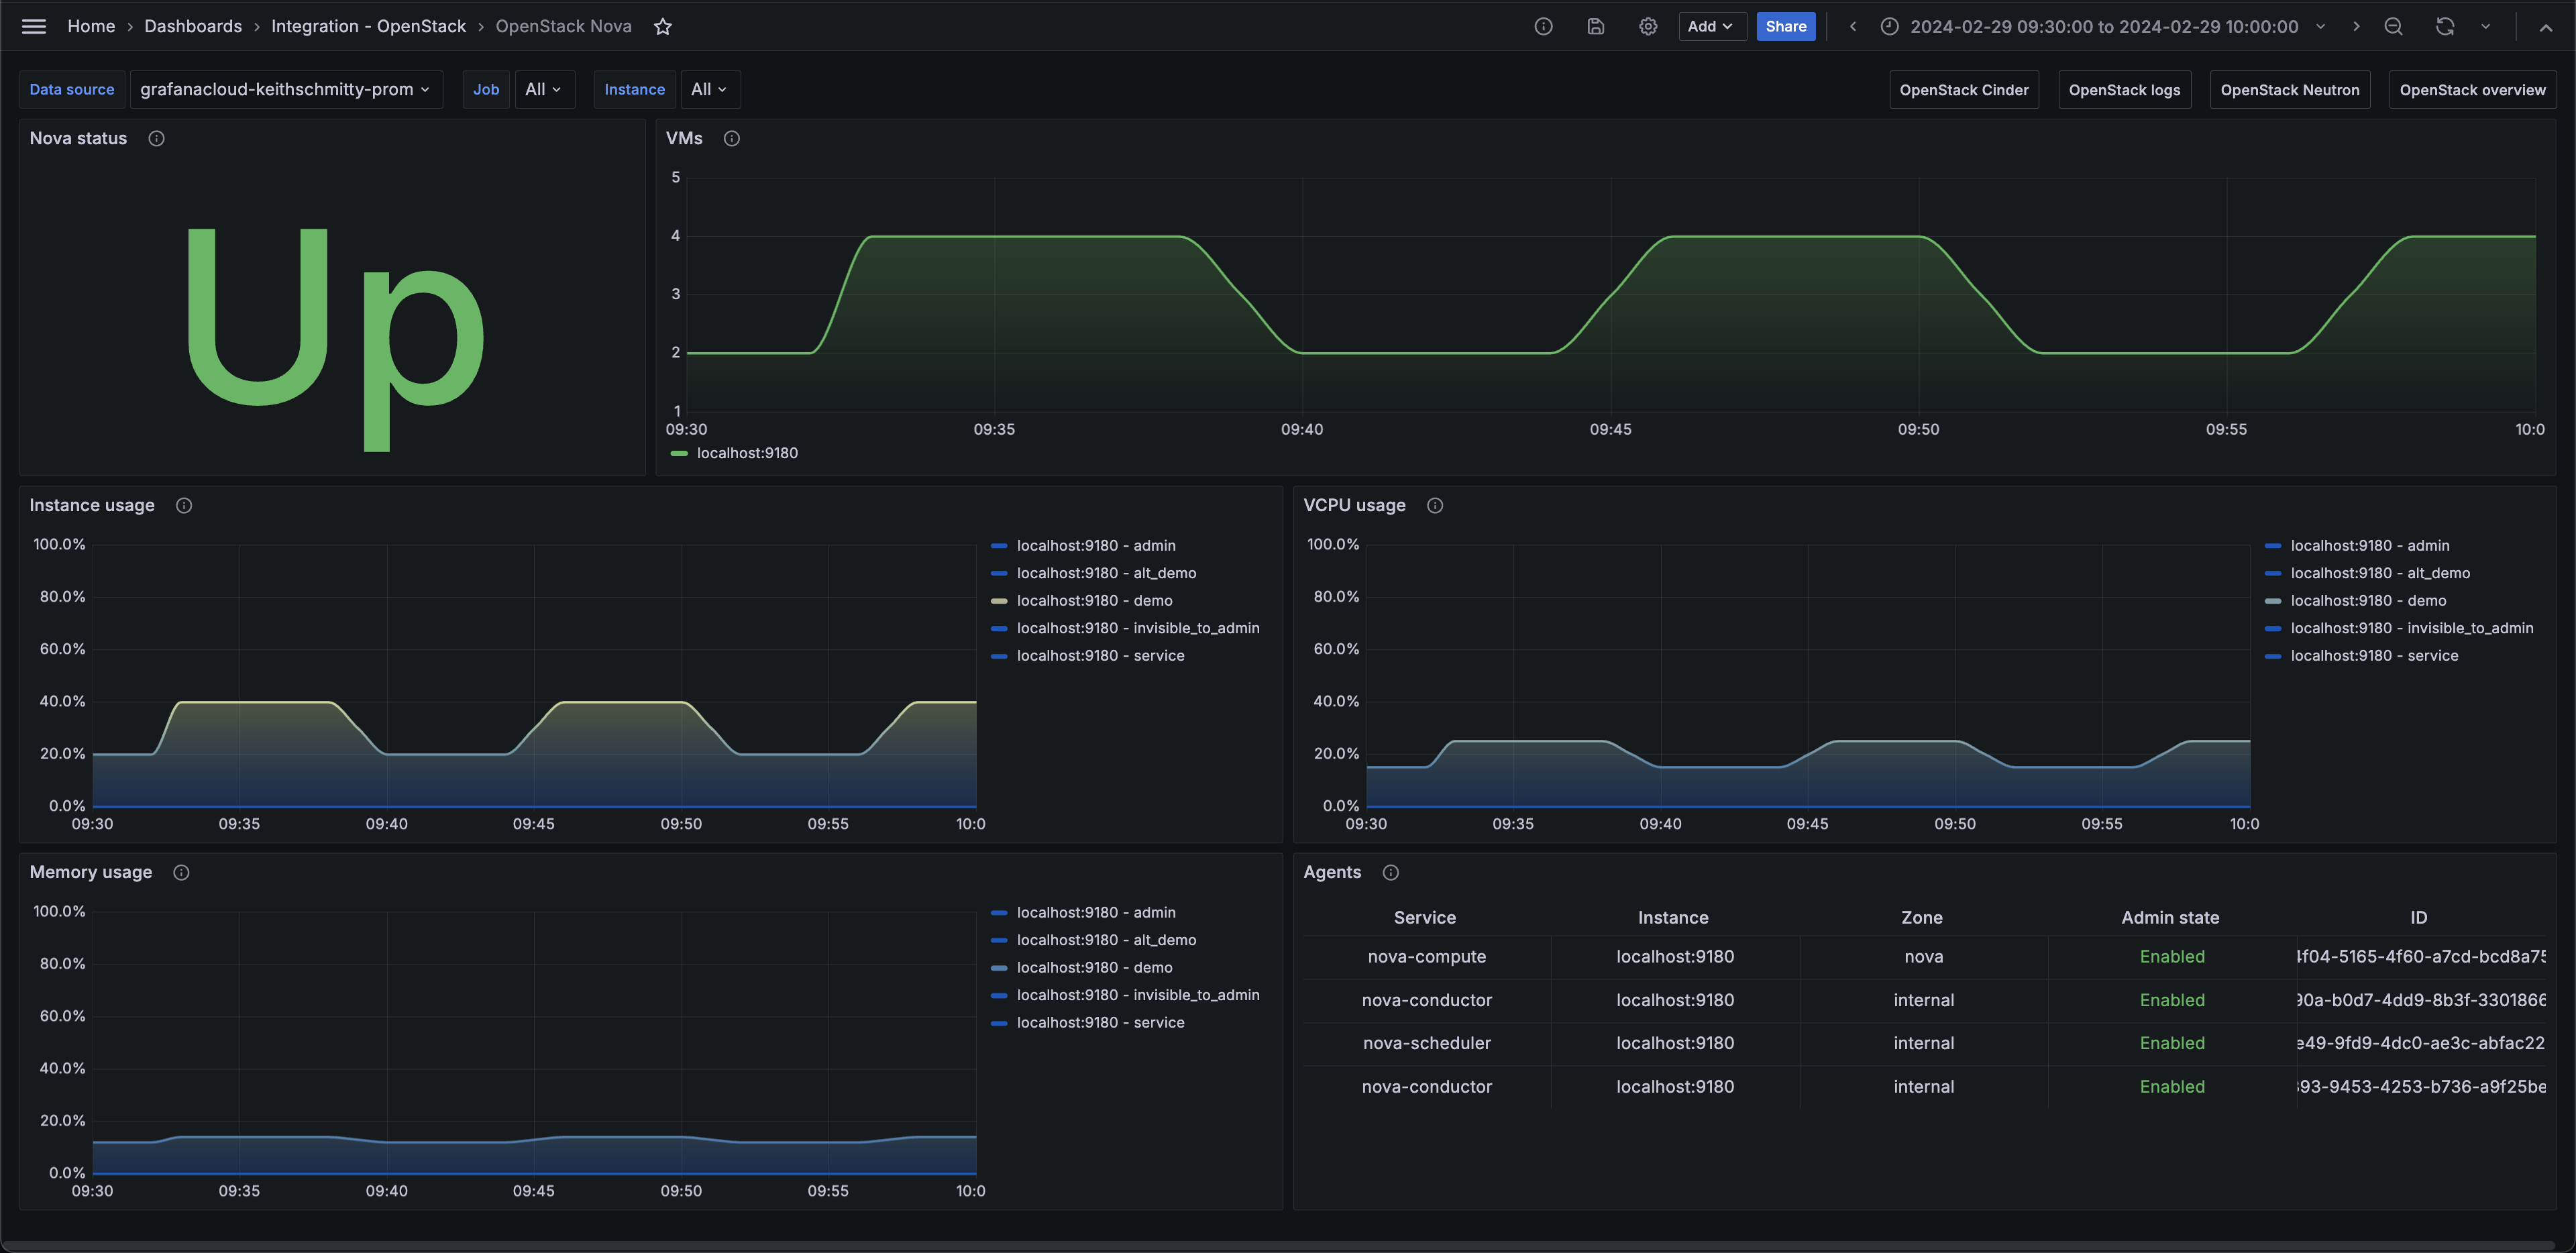Star the OpenStack Nova dashboard
This screenshot has height=1253, width=2576.
[662, 26]
